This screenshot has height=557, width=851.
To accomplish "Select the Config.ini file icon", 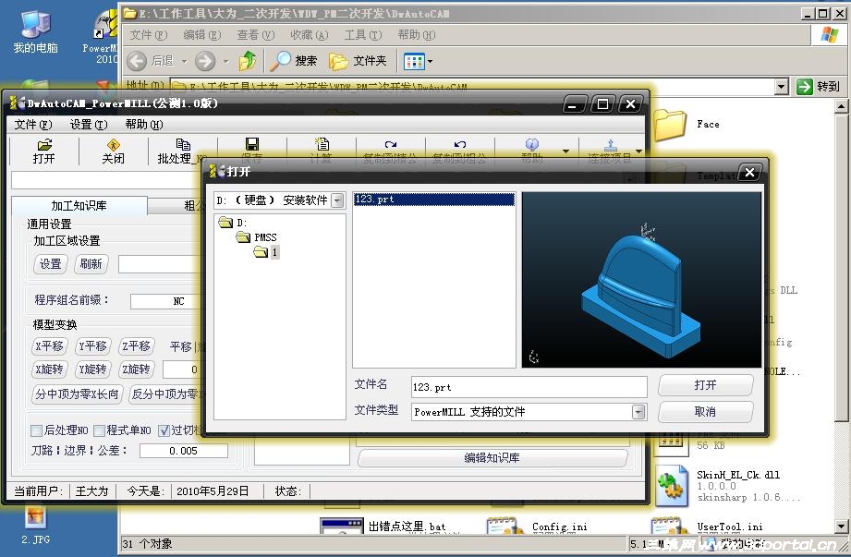I will point(505,526).
